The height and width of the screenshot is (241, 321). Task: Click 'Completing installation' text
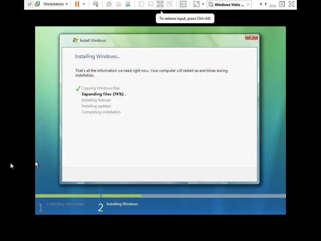pos(101,112)
